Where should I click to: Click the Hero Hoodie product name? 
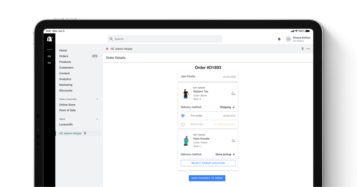pyautogui.click(x=201, y=139)
